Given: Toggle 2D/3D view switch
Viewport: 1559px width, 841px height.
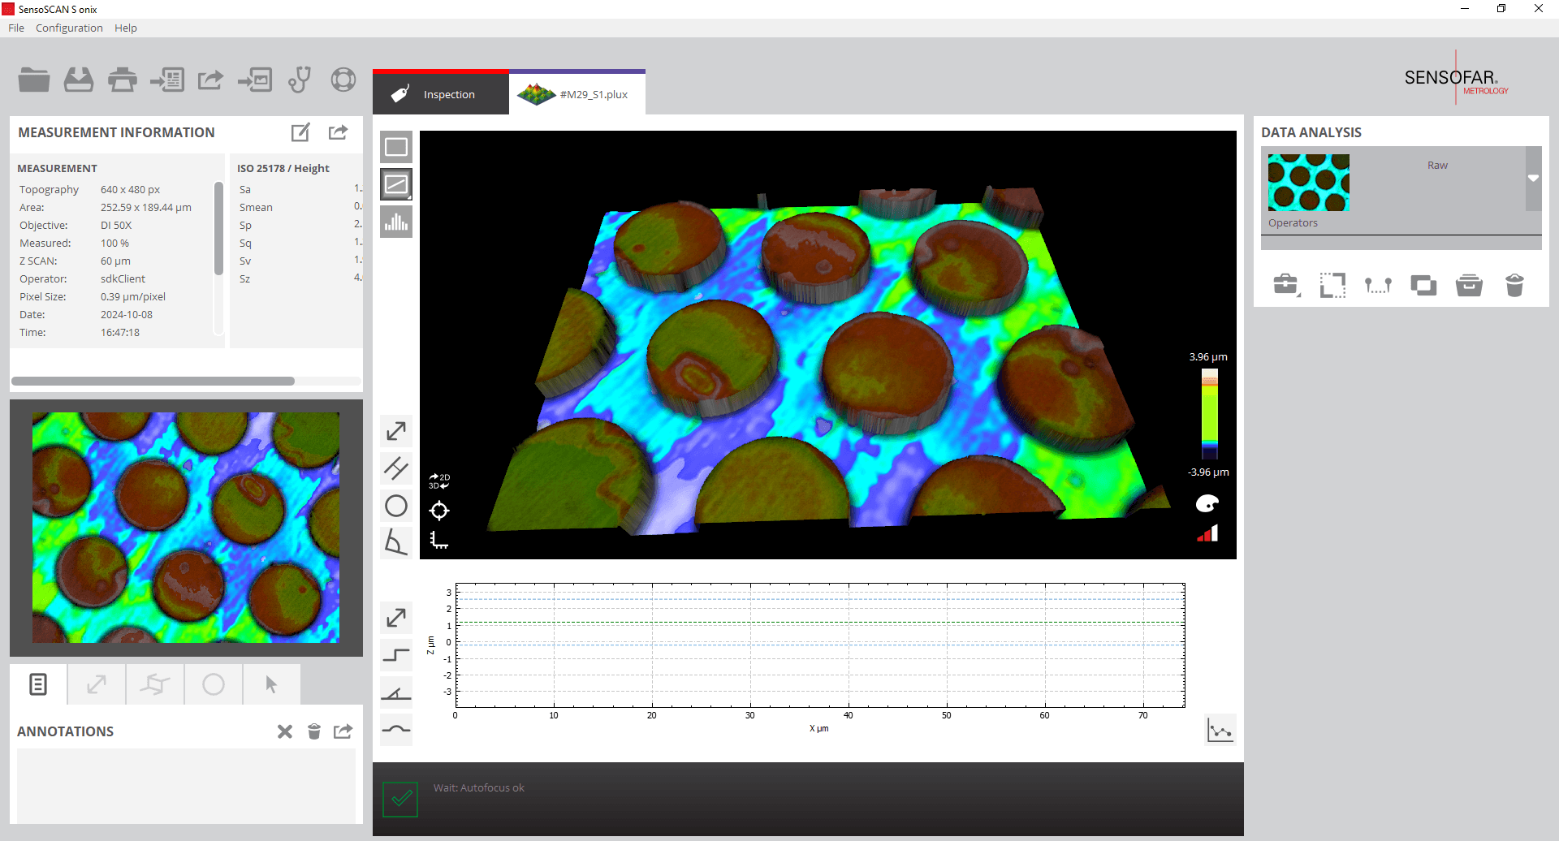Looking at the screenshot, I should 439,481.
